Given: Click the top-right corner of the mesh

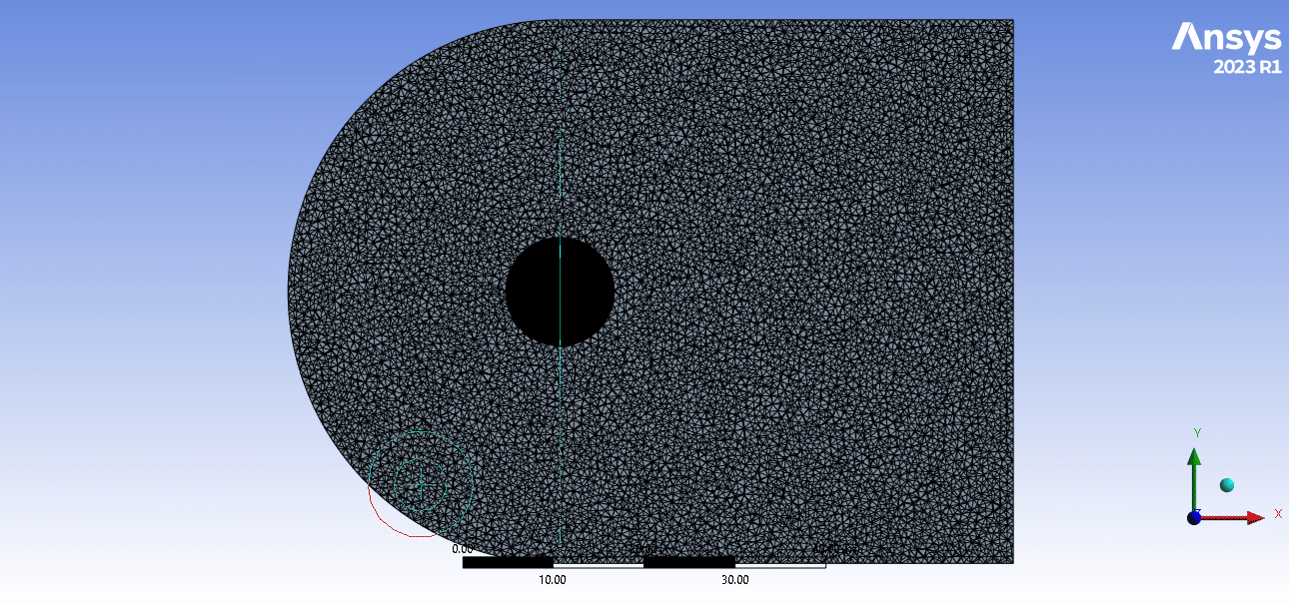Looking at the screenshot, I should 1012,21.
